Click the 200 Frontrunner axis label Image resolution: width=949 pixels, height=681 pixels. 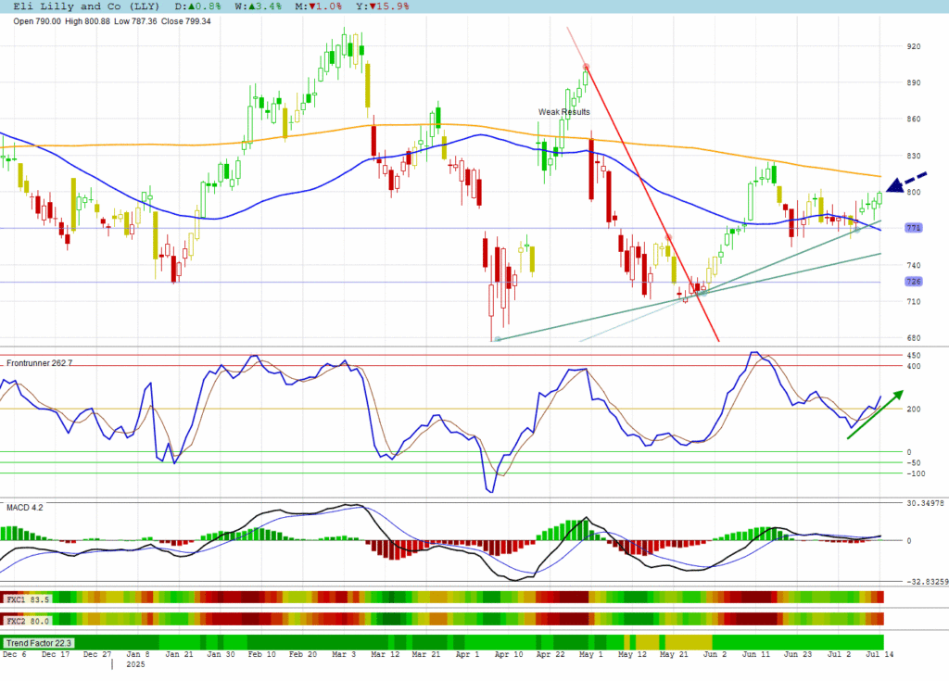(x=913, y=410)
